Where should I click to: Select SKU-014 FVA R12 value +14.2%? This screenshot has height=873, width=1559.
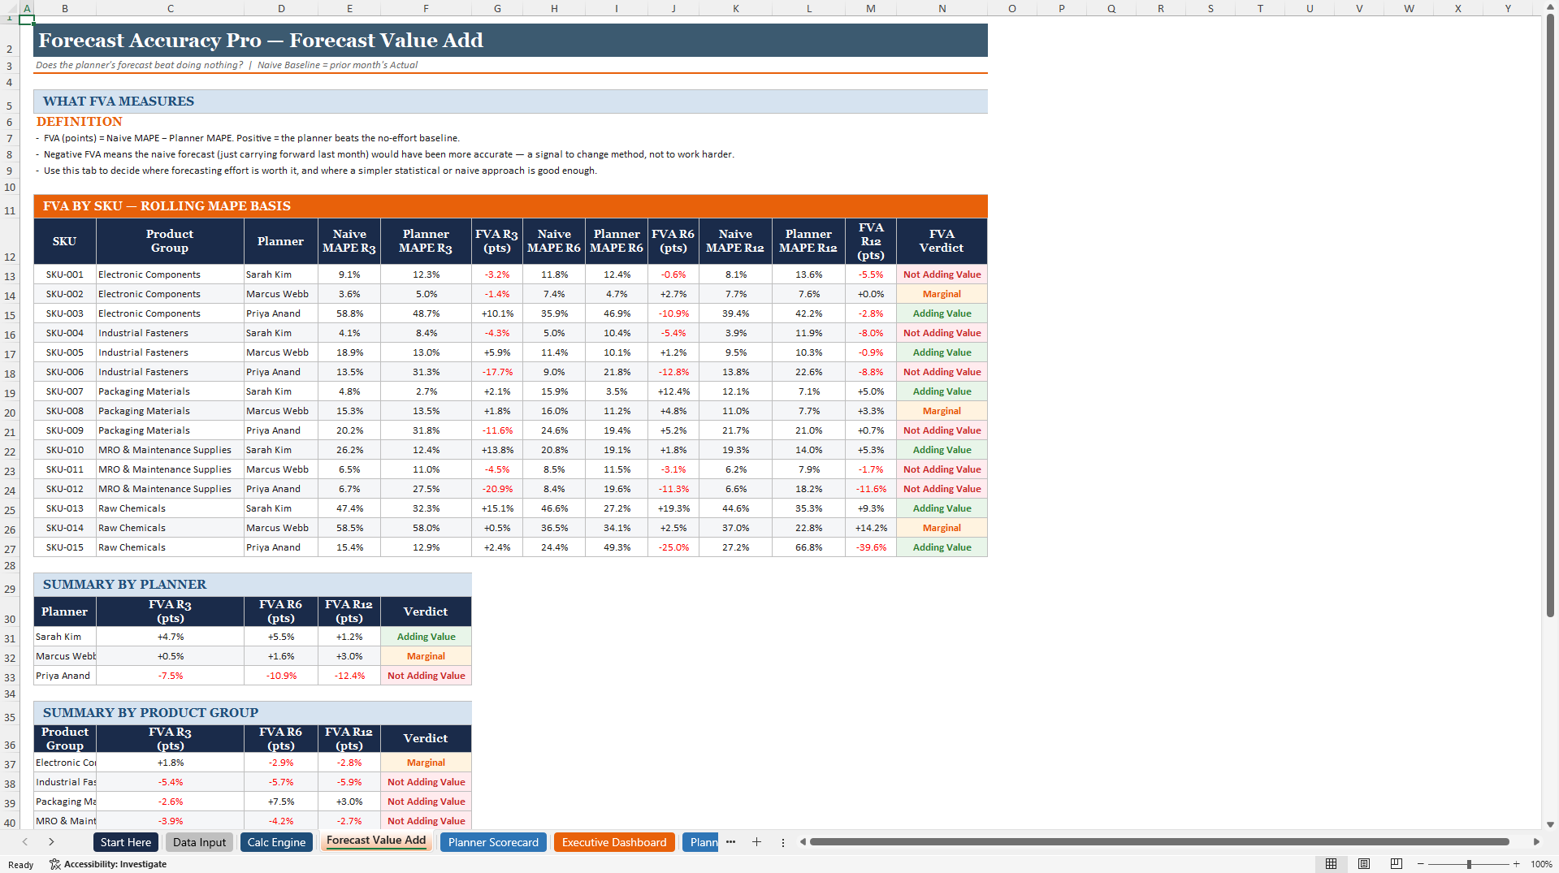871,528
